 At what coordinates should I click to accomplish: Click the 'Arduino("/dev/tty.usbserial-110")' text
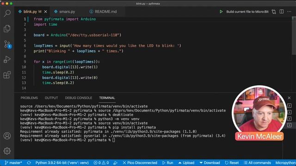tap(86, 35)
